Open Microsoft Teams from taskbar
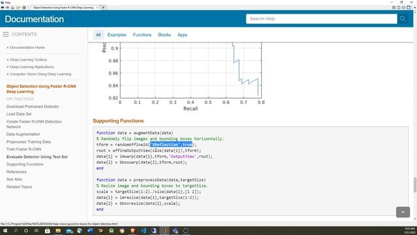The image size is (417, 235). [175, 230]
